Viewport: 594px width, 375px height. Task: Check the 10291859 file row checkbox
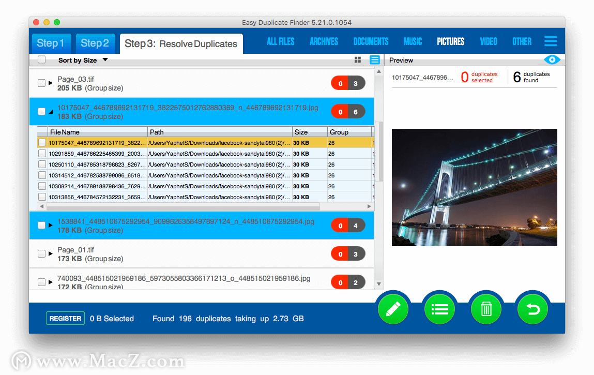pos(42,154)
